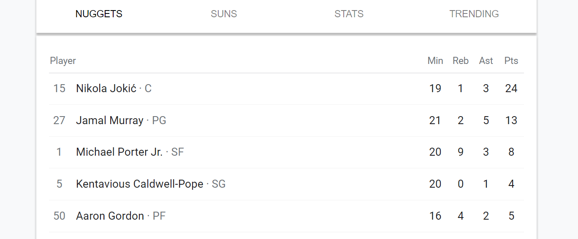
Task: Open the TRENDING tab
Action: click(x=474, y=14)
